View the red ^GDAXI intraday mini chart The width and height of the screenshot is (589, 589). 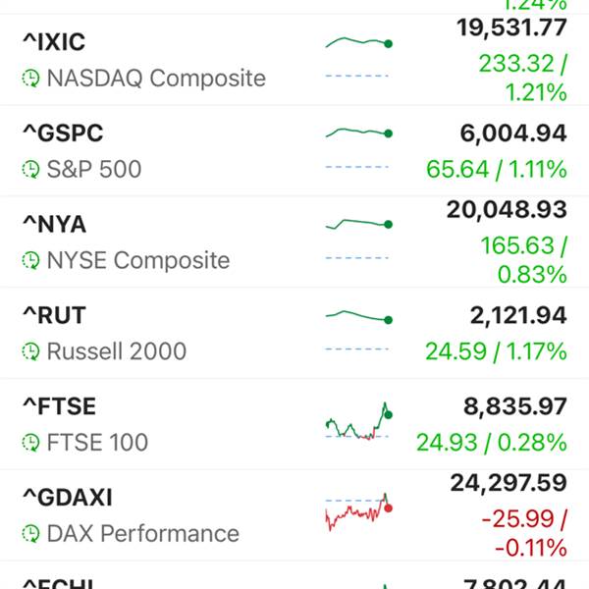(358, 512)
